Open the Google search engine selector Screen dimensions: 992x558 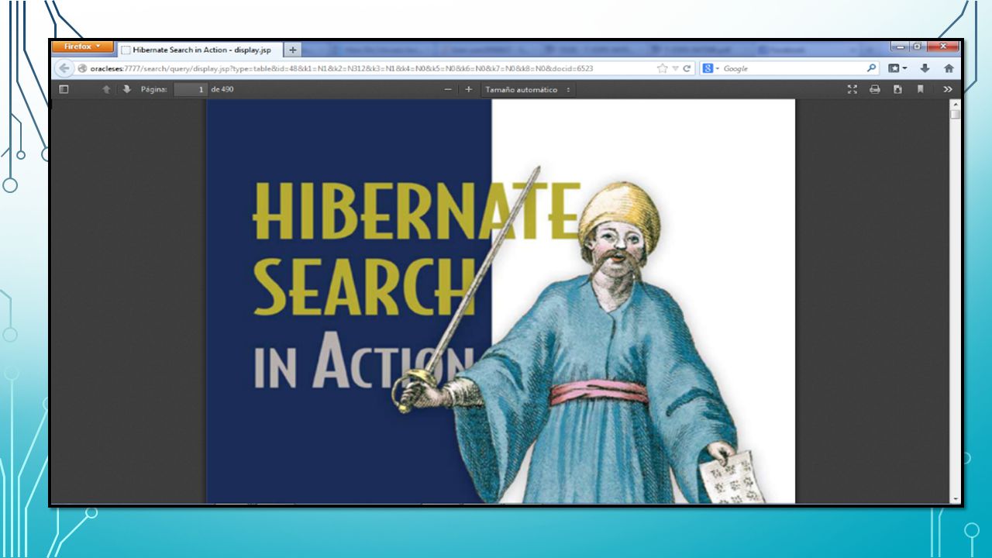[x=711, y=68]
